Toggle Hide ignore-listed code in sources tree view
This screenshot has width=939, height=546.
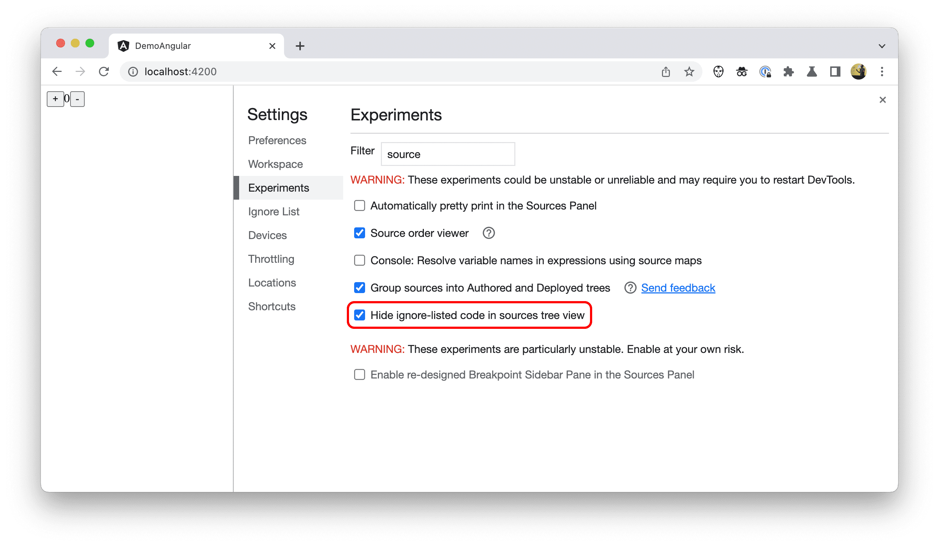(x=360, y=315)
